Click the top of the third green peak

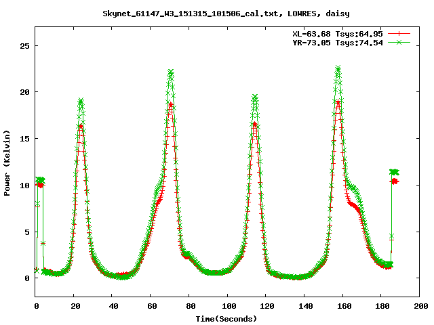(x=255, y=97)
